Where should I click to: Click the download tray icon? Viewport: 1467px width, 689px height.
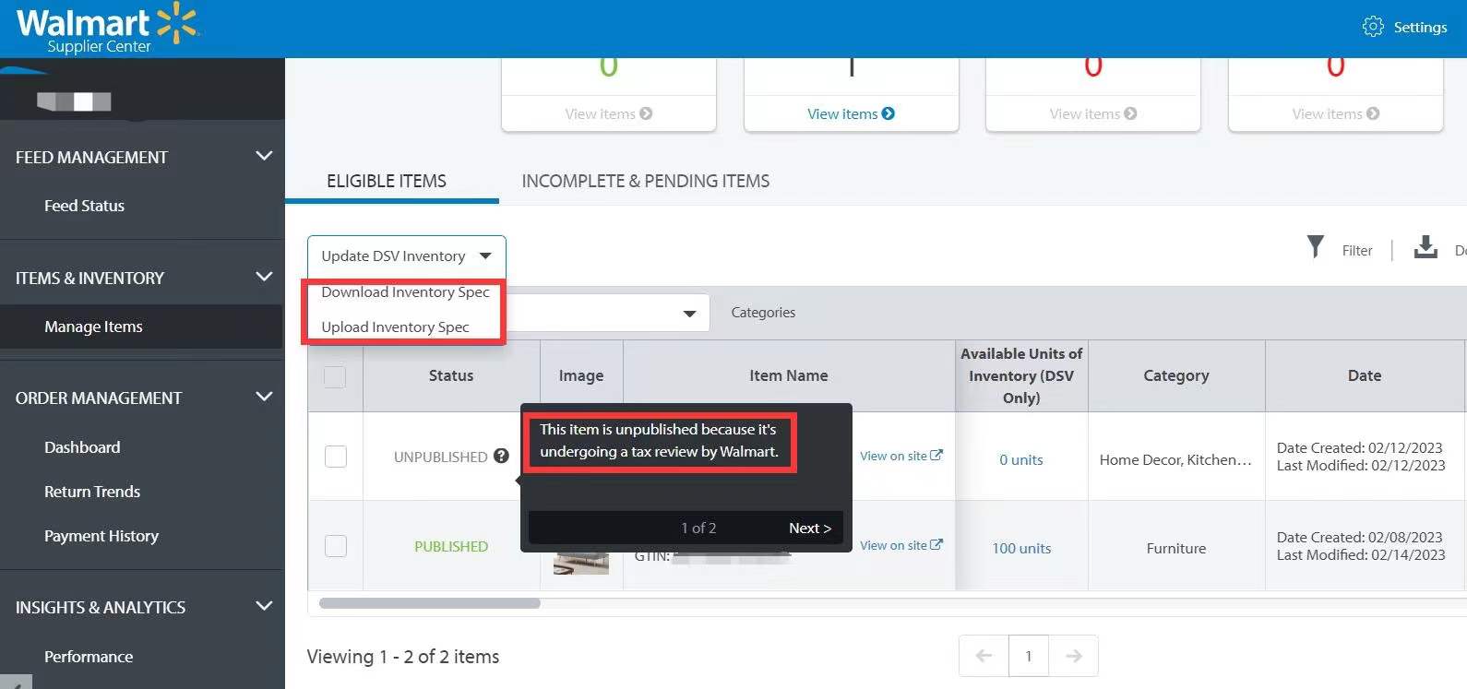pos(1425,247)
